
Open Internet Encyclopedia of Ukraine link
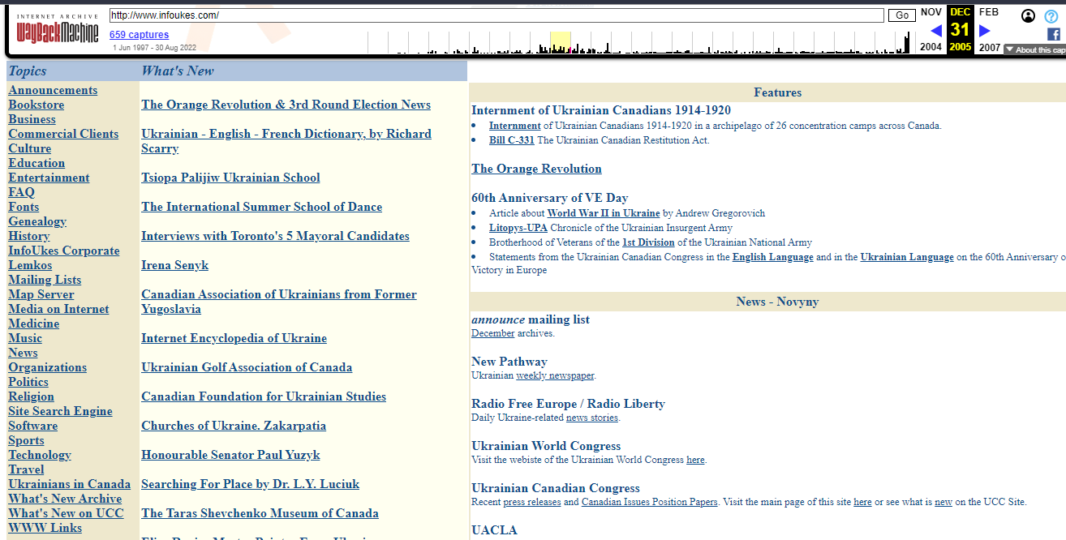(x=234, y=338)
